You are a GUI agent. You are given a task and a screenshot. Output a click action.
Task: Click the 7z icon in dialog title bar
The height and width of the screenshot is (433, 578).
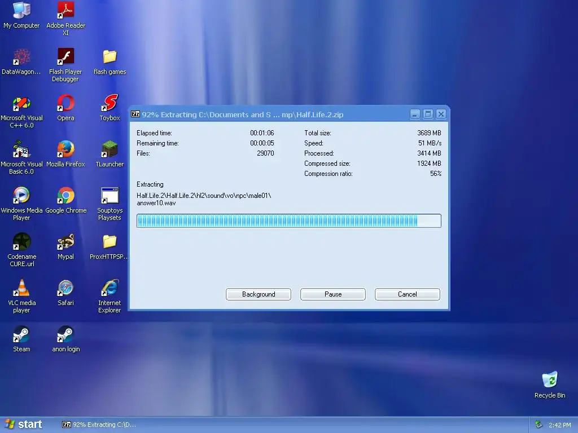[x=135, y=114]
